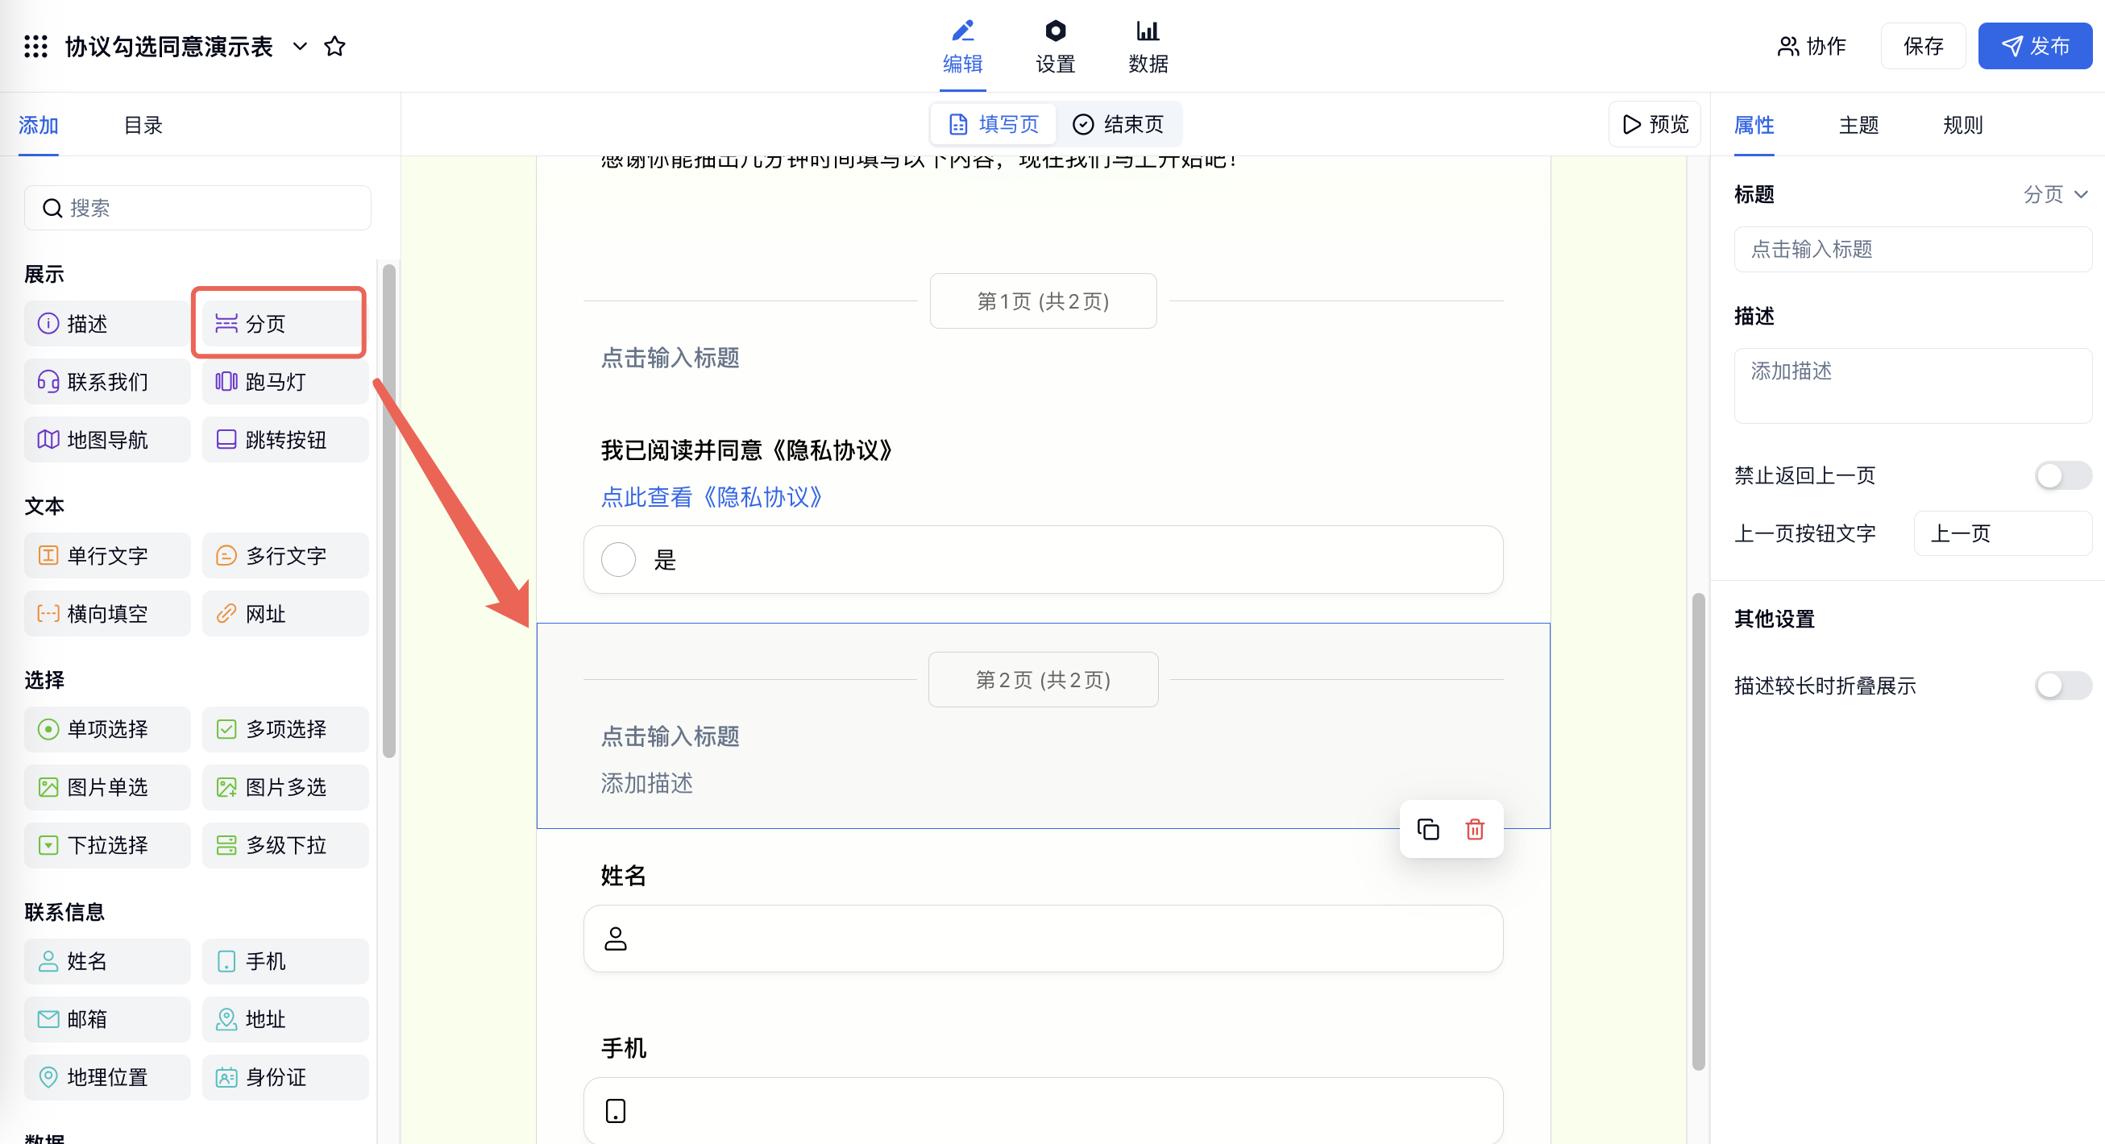Add a 分页 page-break component
Image resolution: width=2105 pixels, height=1144 pixels.
[x=285, y=324]
